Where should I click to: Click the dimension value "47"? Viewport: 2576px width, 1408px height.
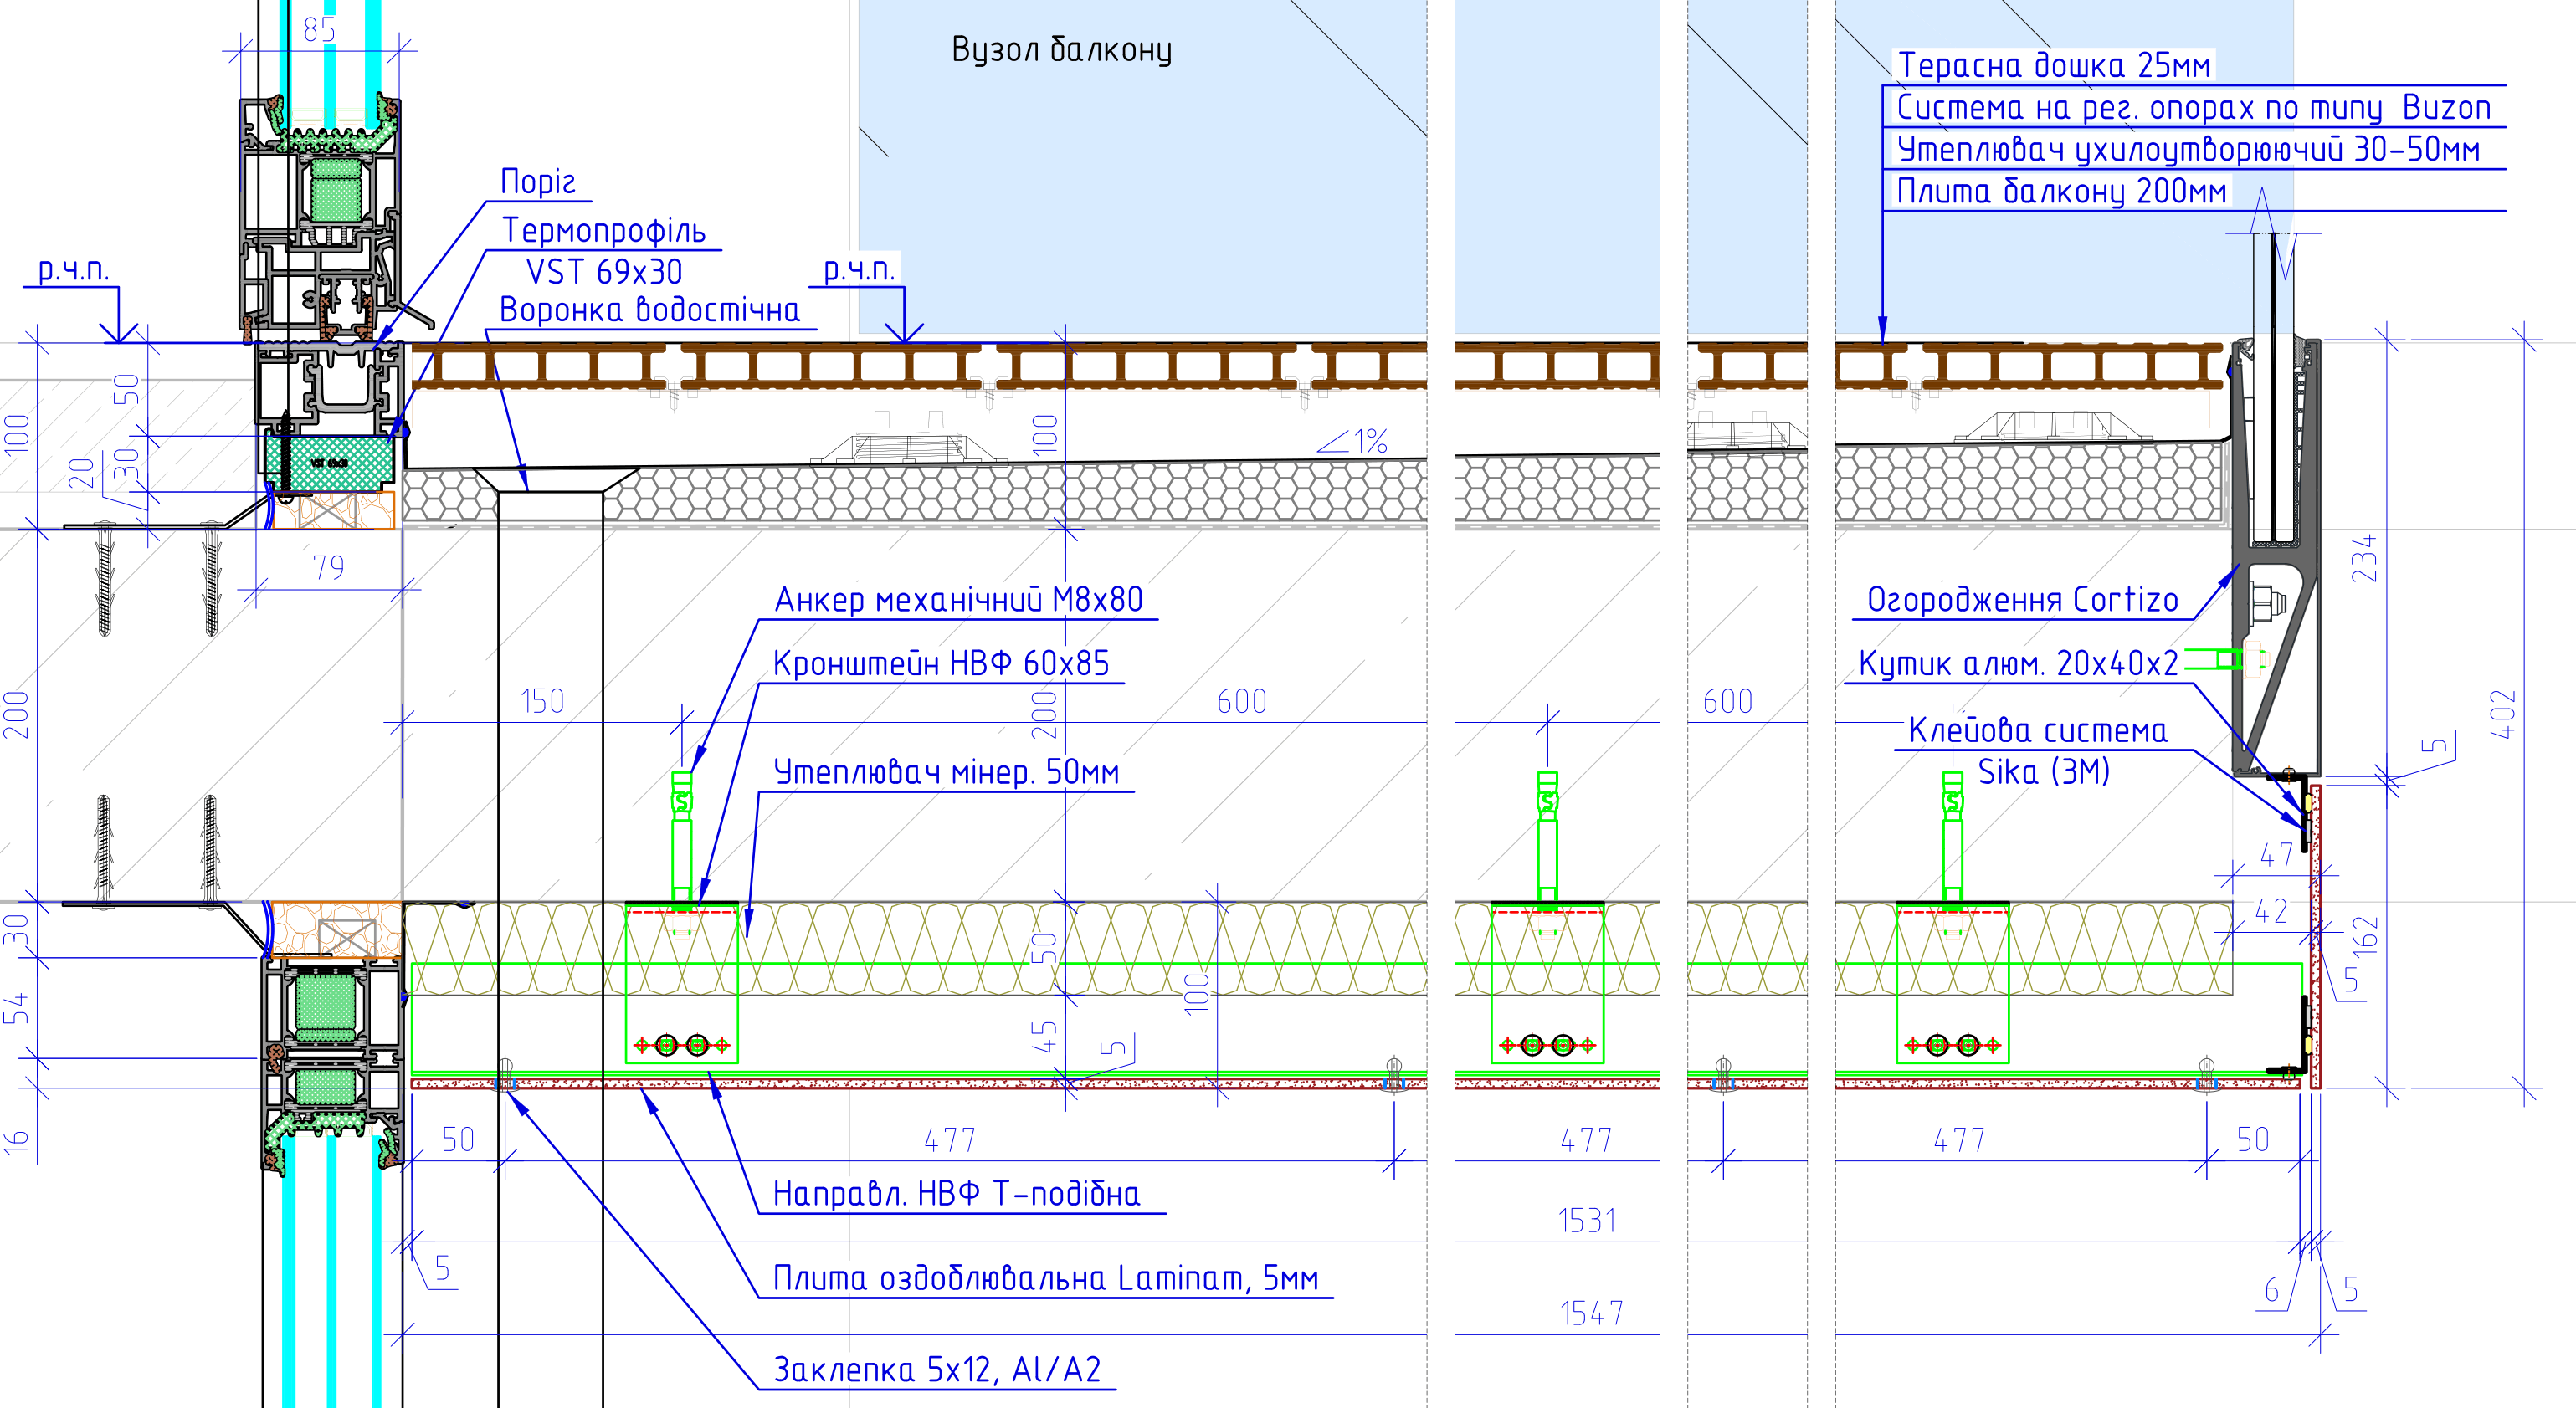coord(2277,855)
